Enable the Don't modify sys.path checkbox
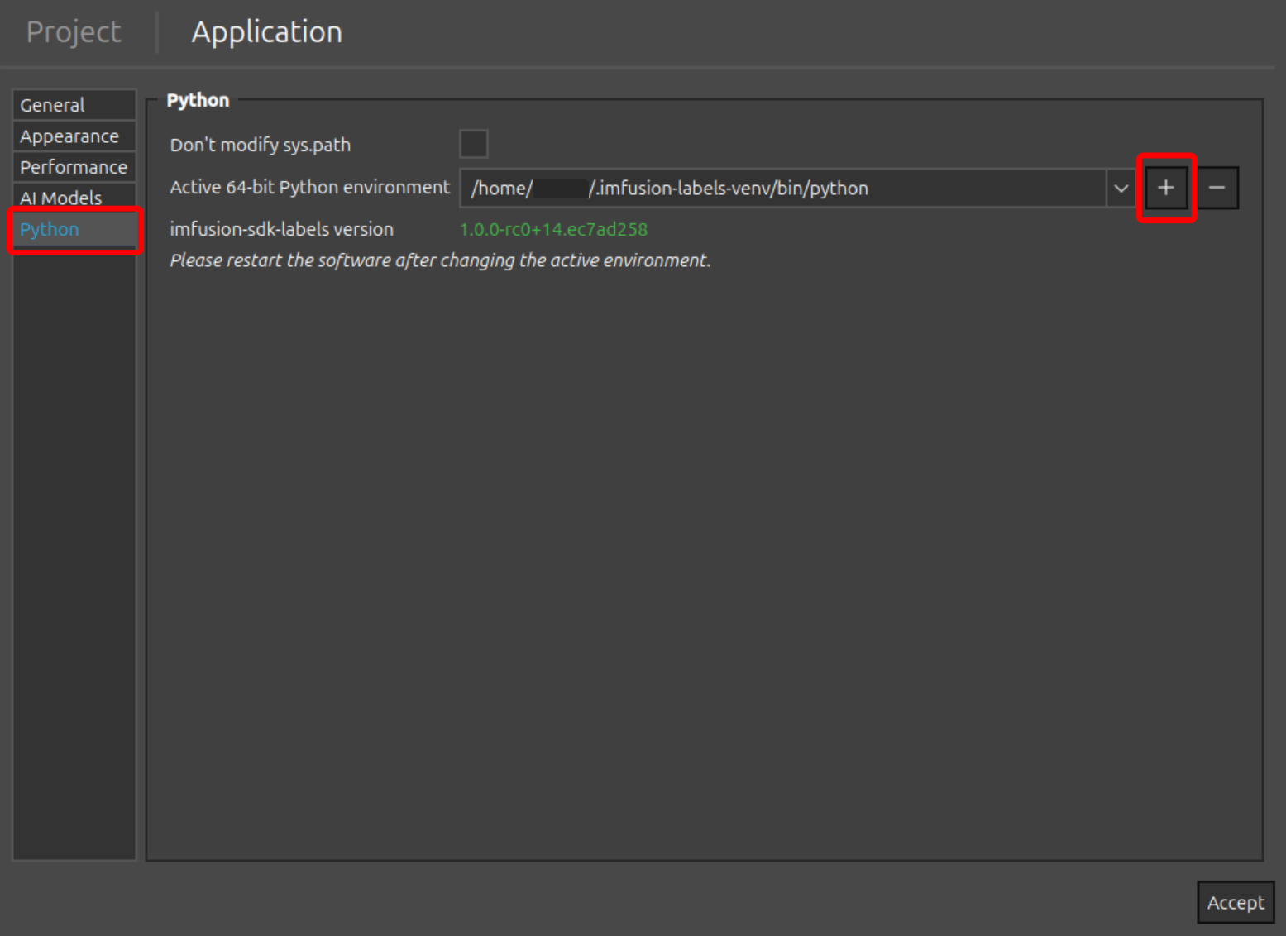1286x936 pixels. 474,144
